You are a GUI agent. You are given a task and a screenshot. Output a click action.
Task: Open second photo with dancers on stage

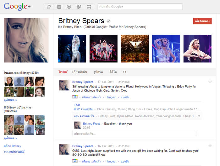coord(103,48)
